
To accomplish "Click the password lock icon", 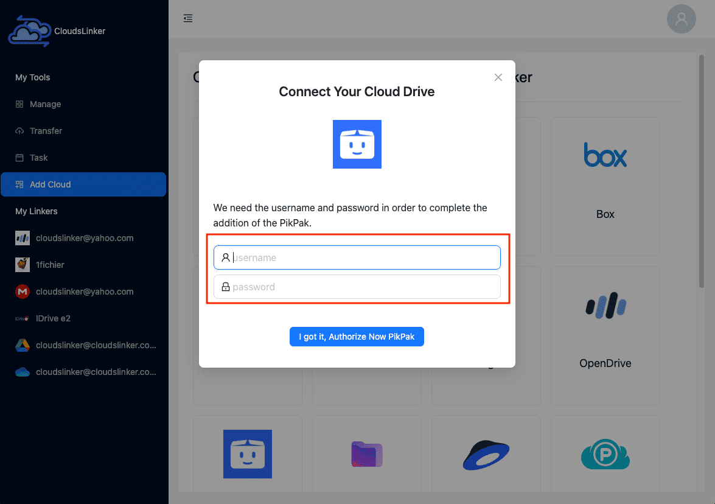I will [225, 287].
